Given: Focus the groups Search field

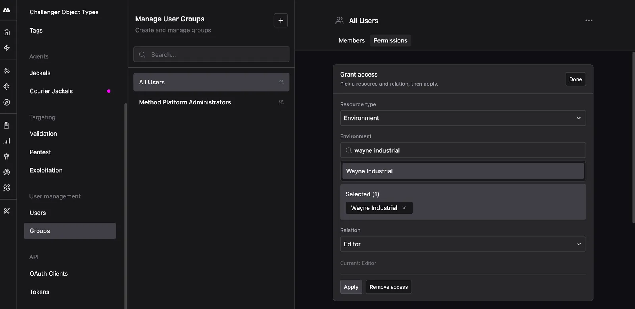Looking at the screenshot, I should pos(211,54).
